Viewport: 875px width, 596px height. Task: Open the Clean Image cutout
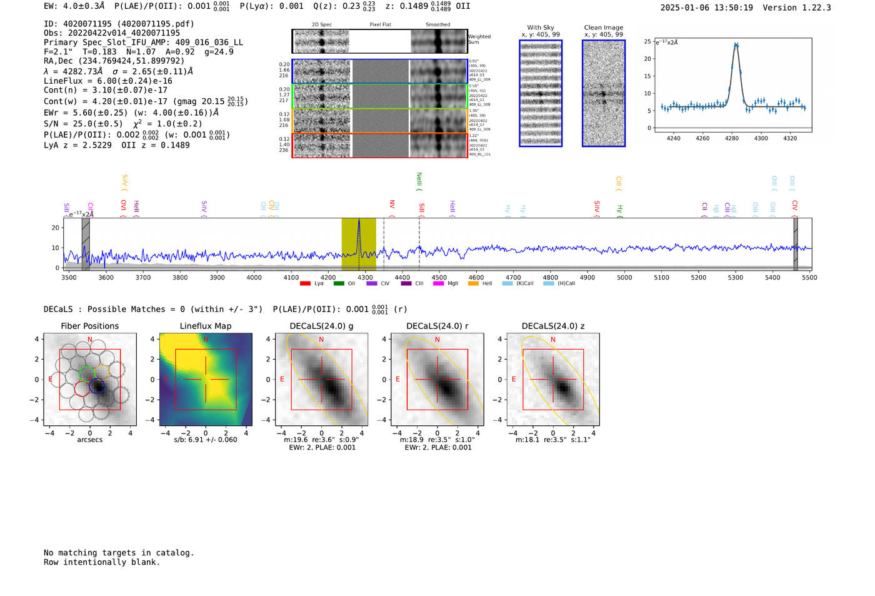tap(604, 93)
